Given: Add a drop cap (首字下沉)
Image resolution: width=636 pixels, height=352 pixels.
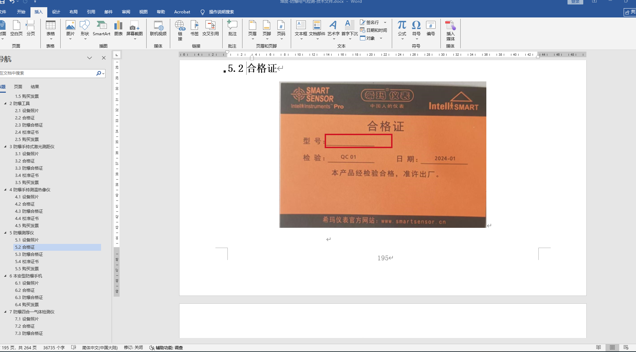Looking at the screenshot, I should coord(350,30).
